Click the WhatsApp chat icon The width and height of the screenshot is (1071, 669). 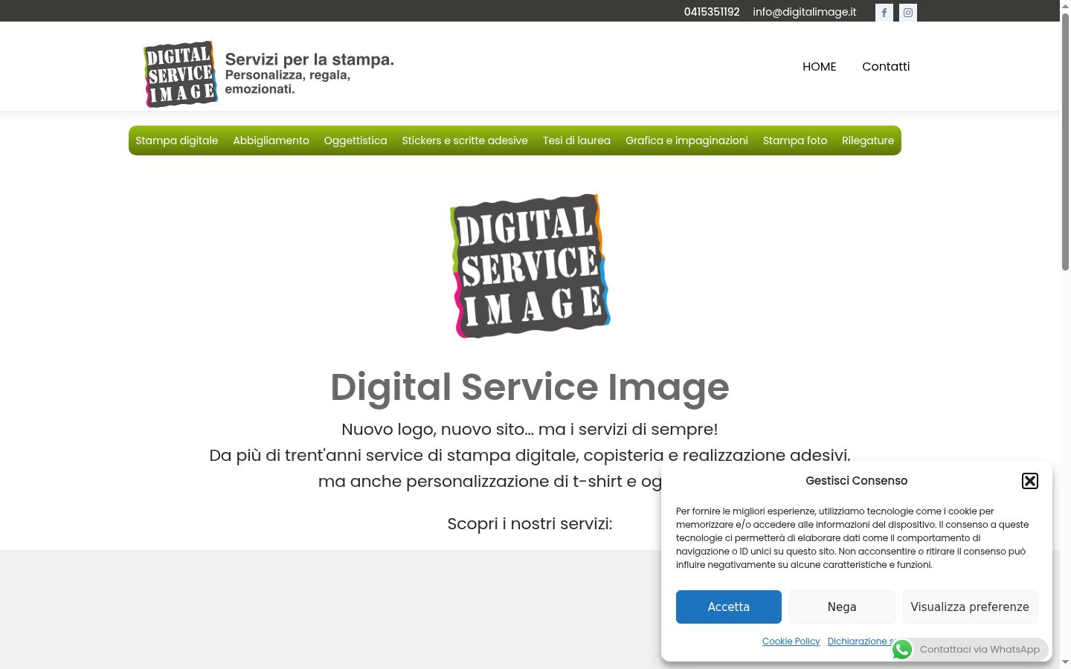point(902,650)
